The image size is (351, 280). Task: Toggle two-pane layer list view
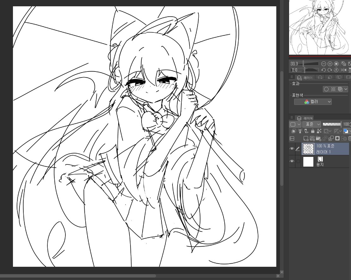[x=292, y=139]
